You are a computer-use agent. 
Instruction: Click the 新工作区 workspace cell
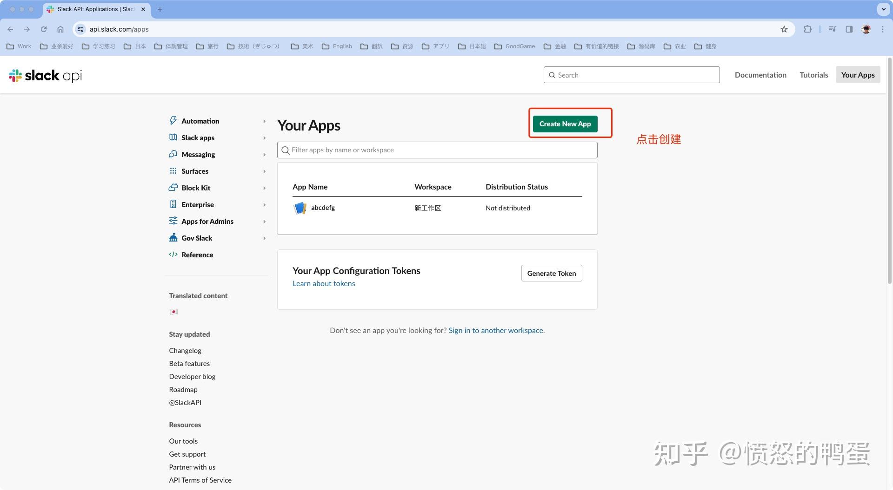(427, 208)
